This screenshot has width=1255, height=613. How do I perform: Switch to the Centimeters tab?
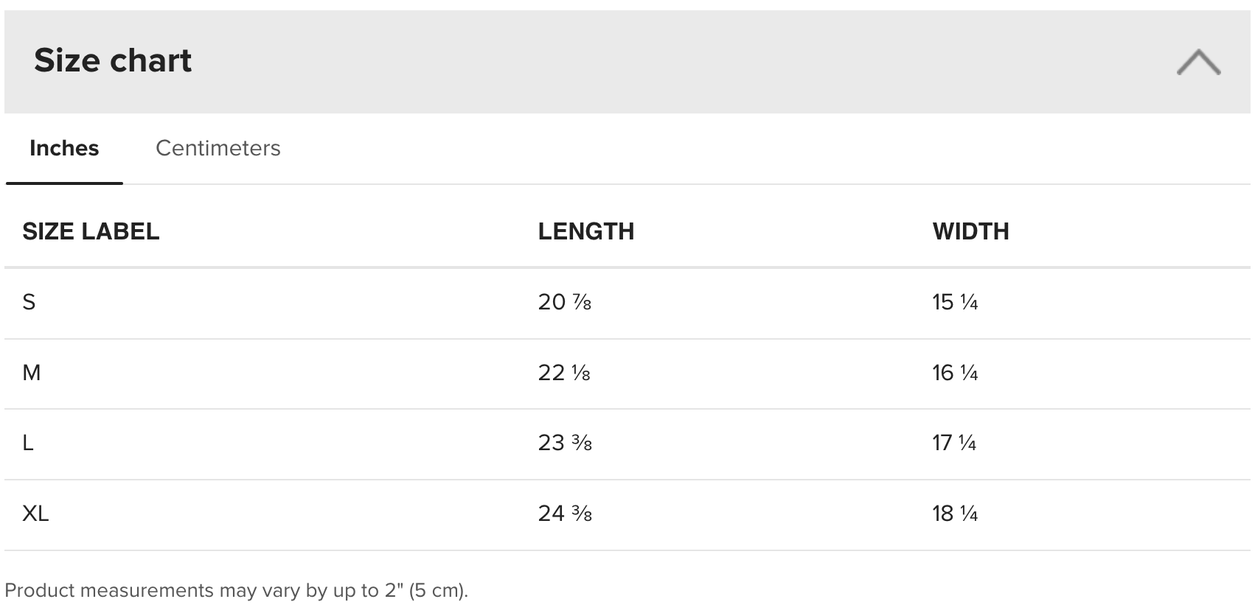tap(218, 148)
